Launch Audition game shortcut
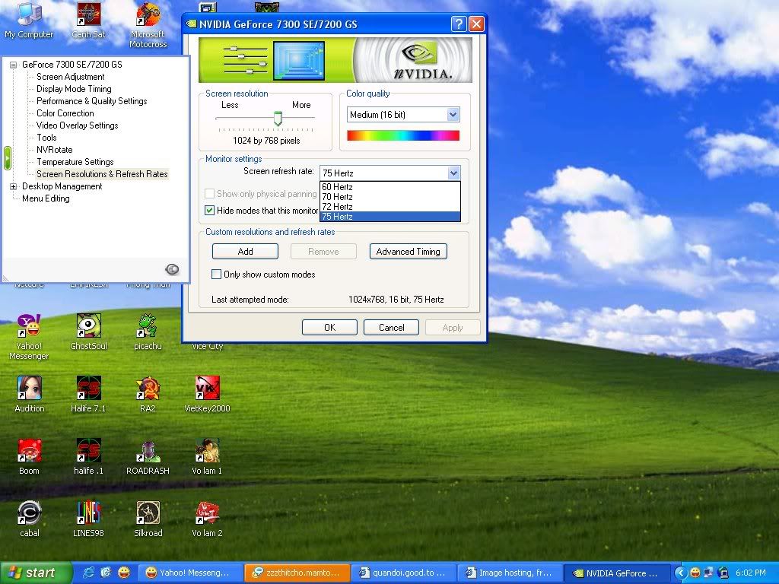The width and height of the screenshot is (779, 584). click(30, 395)
